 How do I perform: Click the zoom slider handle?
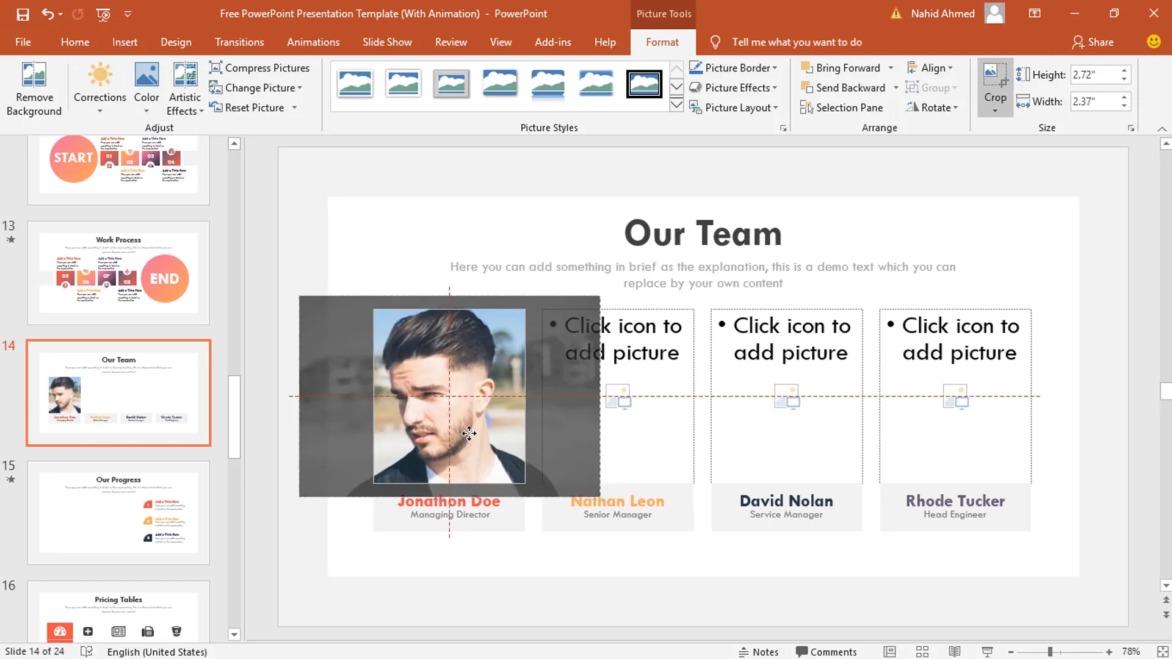point(1051,652)
